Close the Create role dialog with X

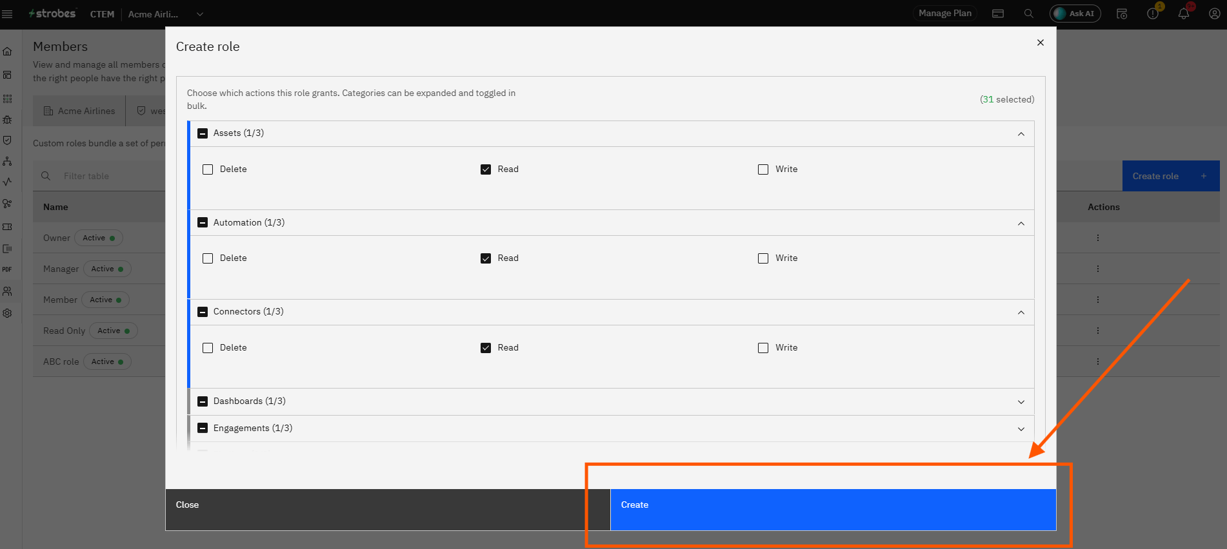click(x=1041, y=43)
